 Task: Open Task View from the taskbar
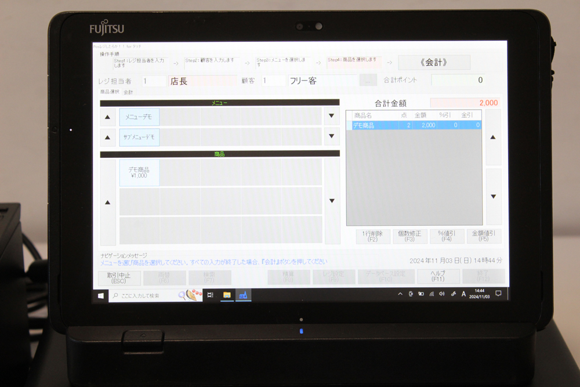click(210, 295)
